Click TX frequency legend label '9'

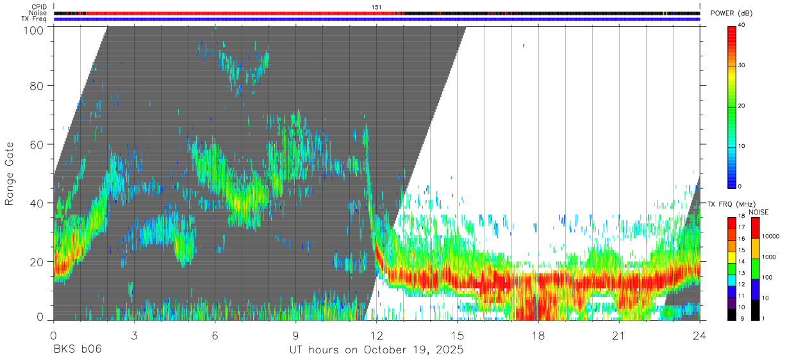pyautogui.click(x=742, y=318)
